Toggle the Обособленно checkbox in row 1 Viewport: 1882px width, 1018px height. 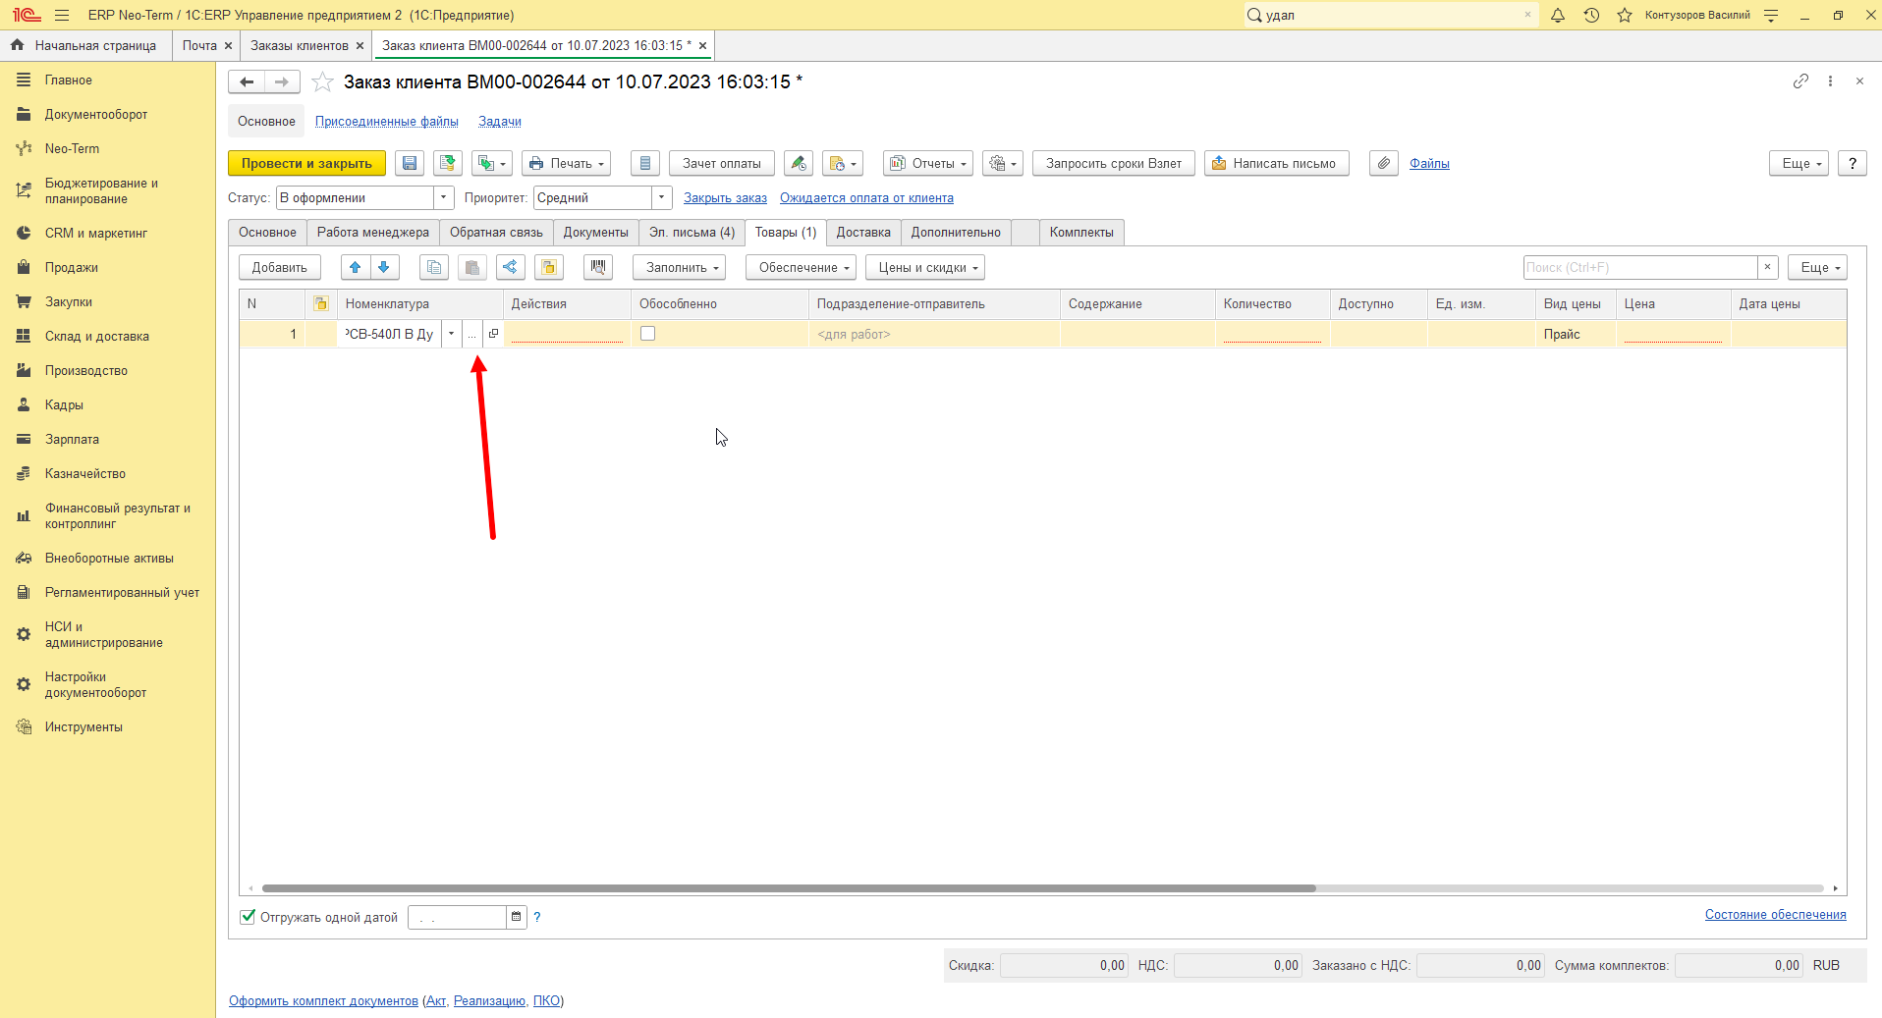[x=647, y=334]
